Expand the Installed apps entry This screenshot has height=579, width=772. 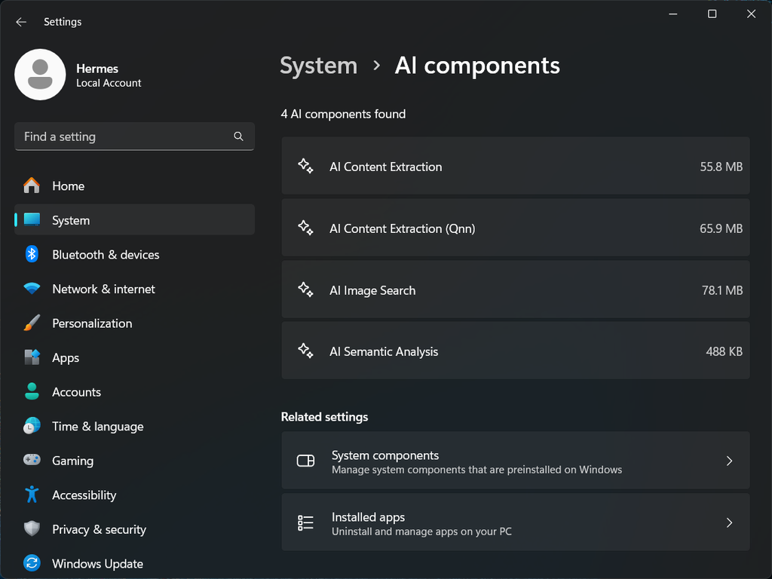tap(516, 522)
